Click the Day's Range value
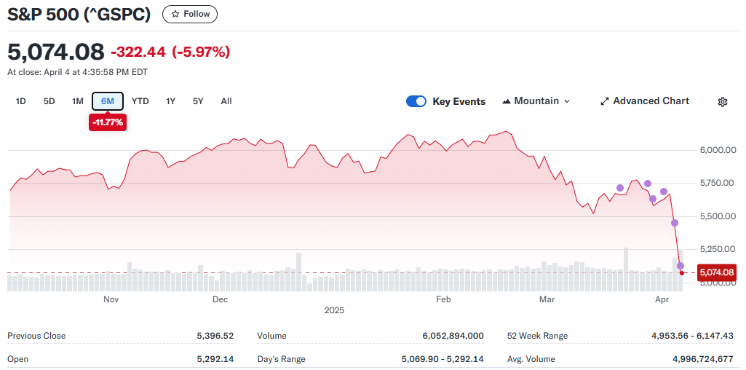Screen dimensions: 746x370 [443, 359]
